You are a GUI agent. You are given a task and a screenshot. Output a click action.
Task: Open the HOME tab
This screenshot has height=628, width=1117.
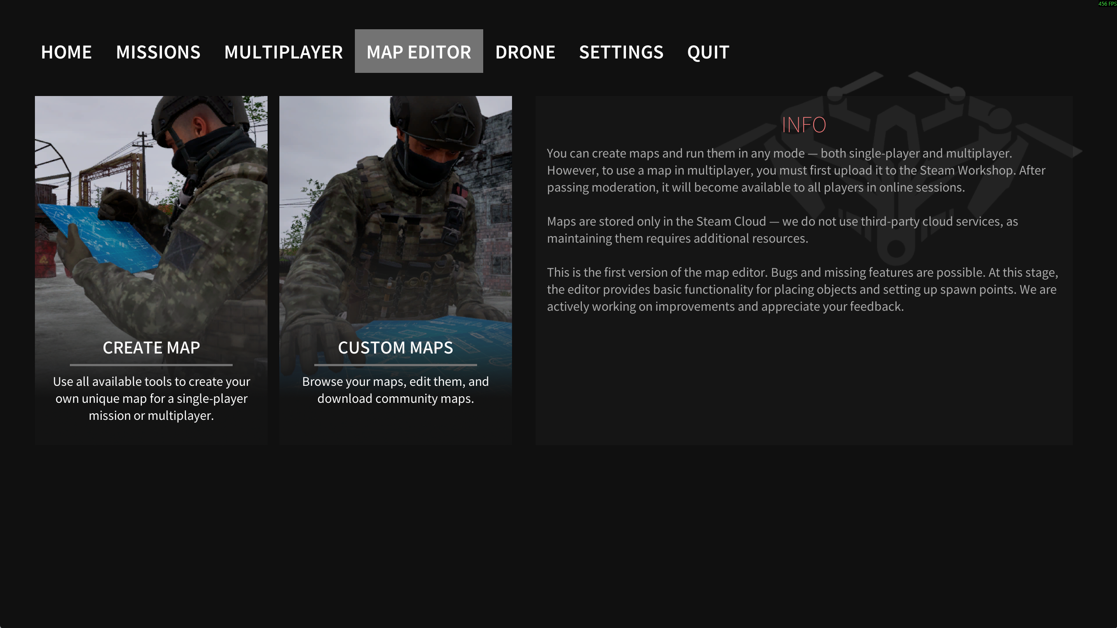pyautogui.click(x=66, y=52)
